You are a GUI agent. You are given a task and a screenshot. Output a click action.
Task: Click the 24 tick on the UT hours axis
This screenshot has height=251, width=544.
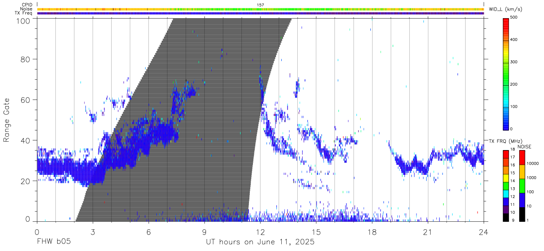click(x=483, y=232)
